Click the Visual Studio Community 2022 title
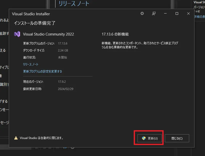This screenshot has width=205, height=156. coord(48,34)
